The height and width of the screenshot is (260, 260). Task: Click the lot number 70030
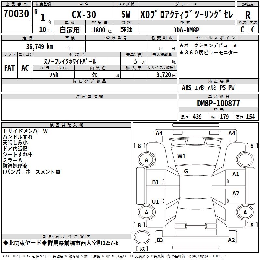(x=16, y=13)
